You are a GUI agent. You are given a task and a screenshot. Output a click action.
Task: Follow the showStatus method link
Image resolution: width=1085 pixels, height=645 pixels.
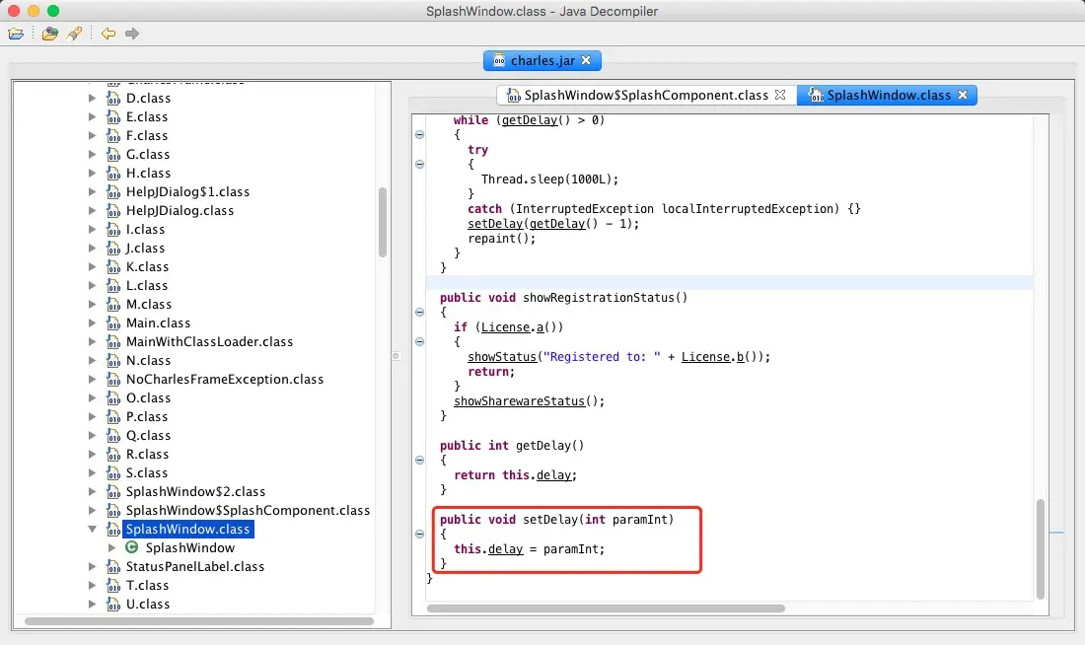502,356
